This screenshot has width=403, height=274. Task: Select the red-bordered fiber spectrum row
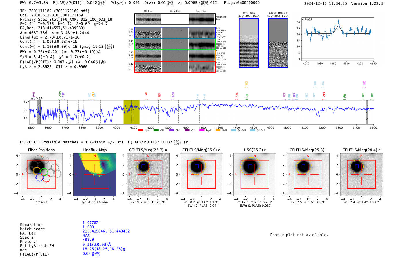(x=175, y=67)
